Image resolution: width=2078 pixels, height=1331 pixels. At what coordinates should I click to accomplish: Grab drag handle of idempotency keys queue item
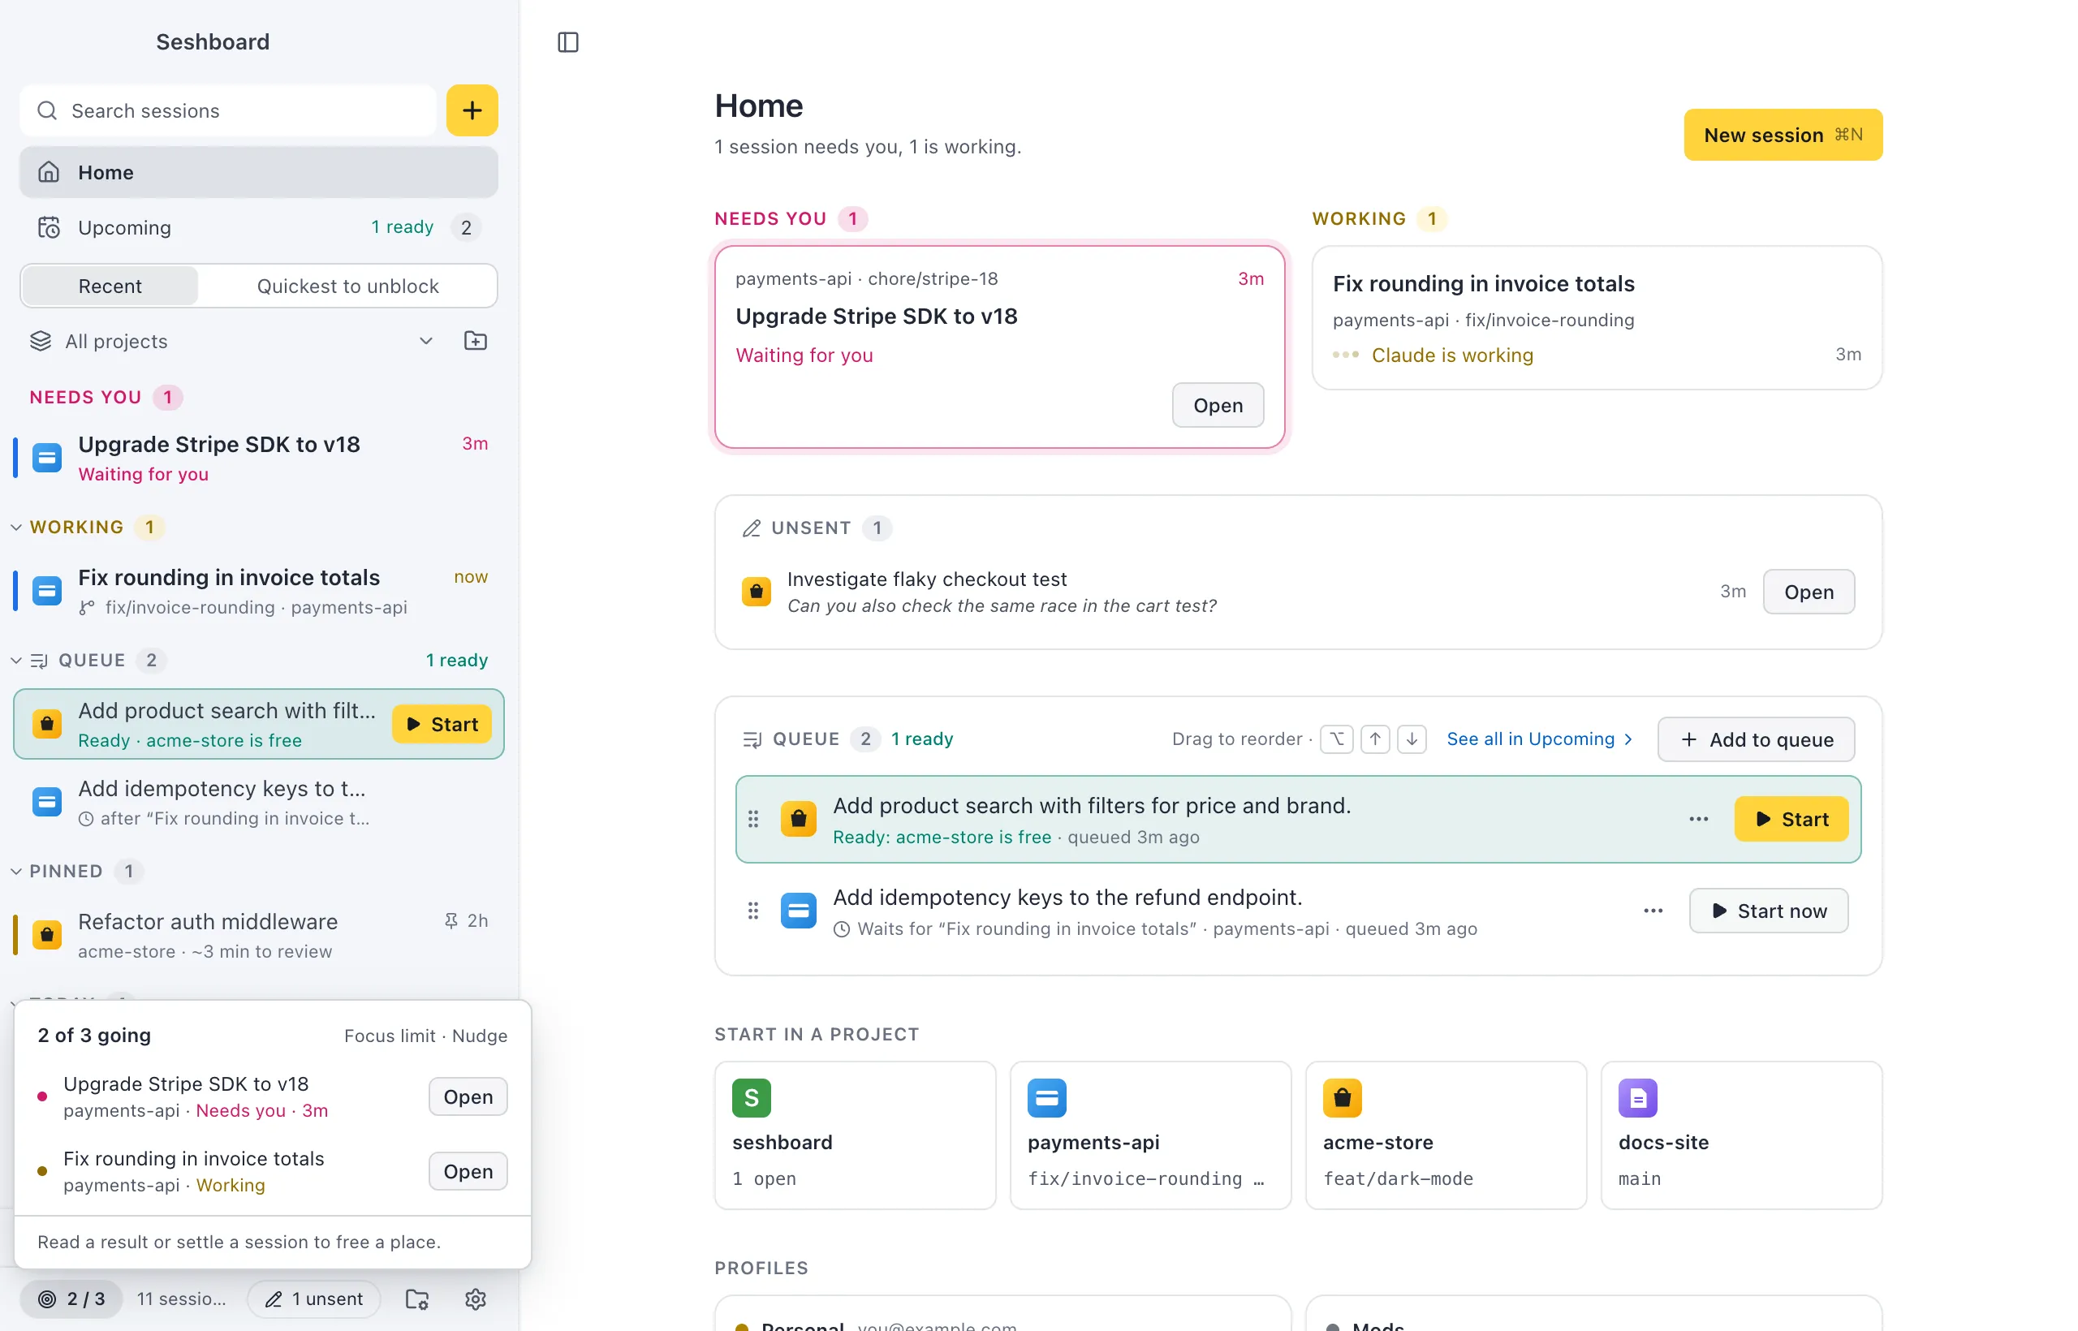[753, 910]
